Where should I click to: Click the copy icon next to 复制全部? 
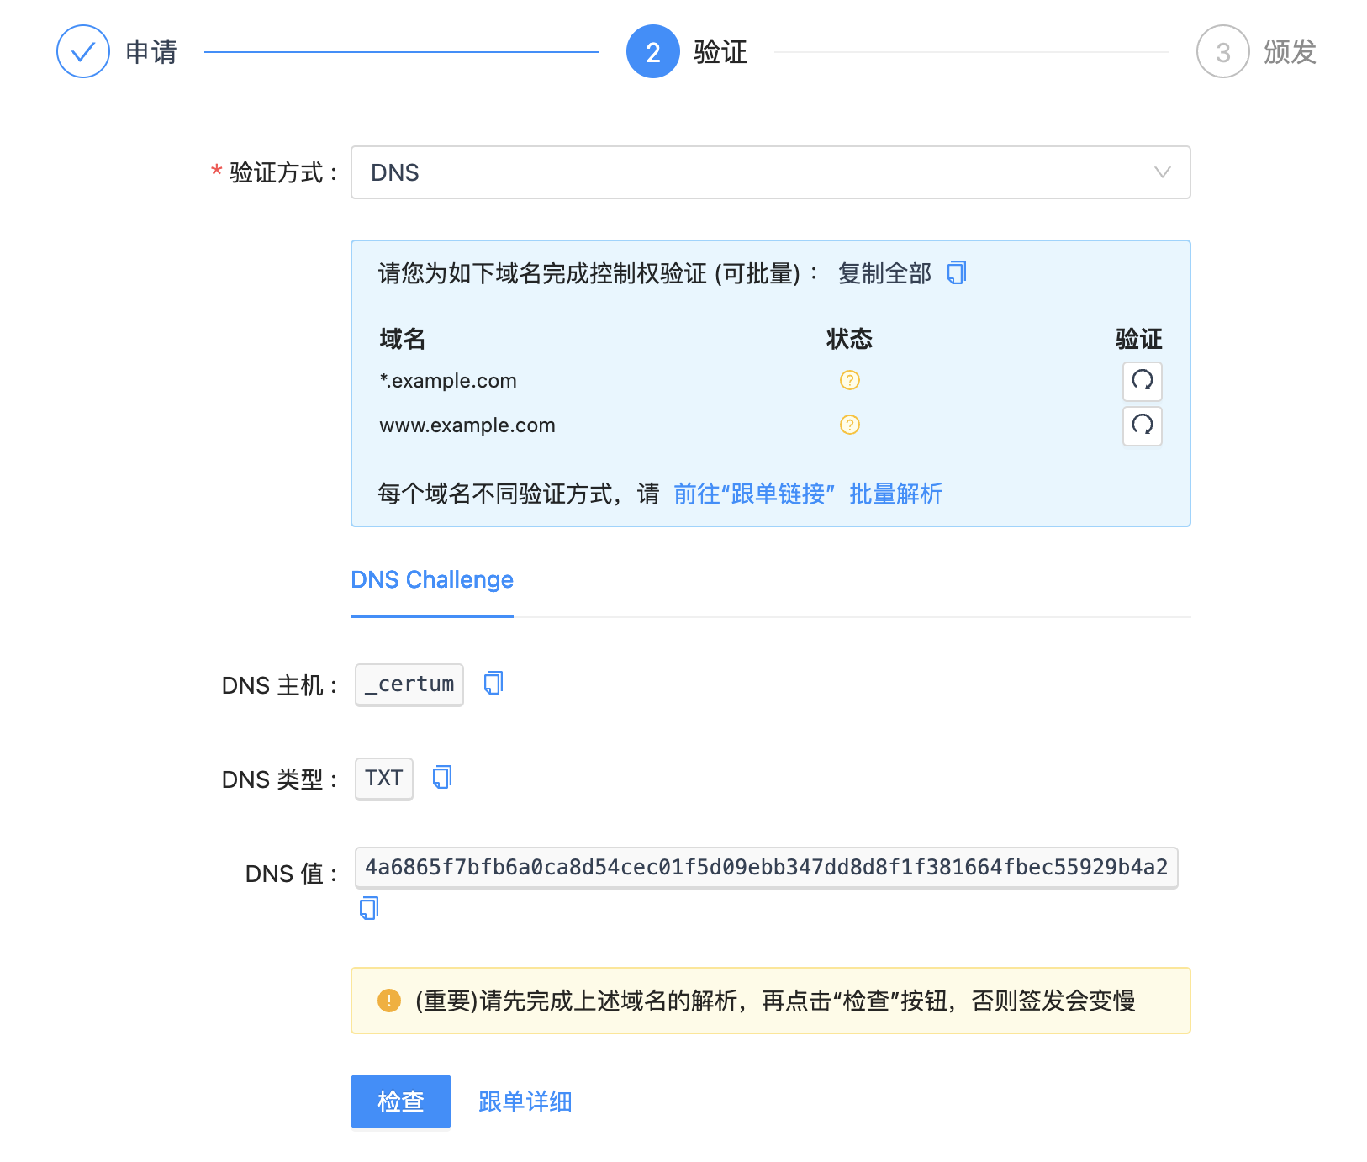[x=957, y=273]
